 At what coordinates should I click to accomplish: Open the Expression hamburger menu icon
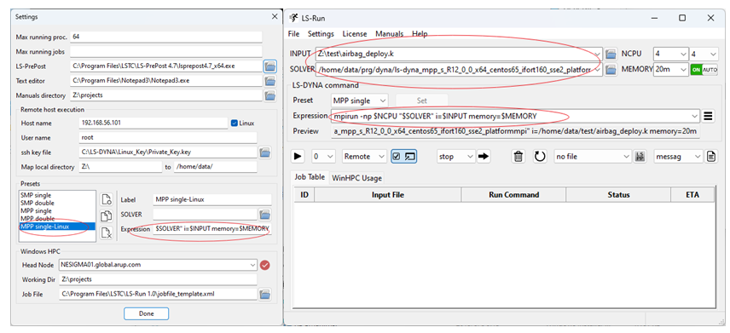pos(708,116)
